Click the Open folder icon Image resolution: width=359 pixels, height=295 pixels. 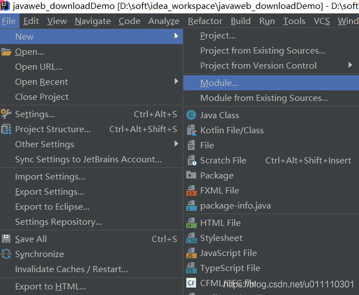6,52
